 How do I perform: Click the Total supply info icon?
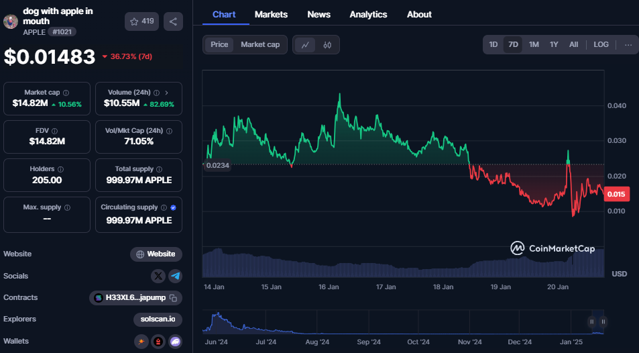[160, 169]
